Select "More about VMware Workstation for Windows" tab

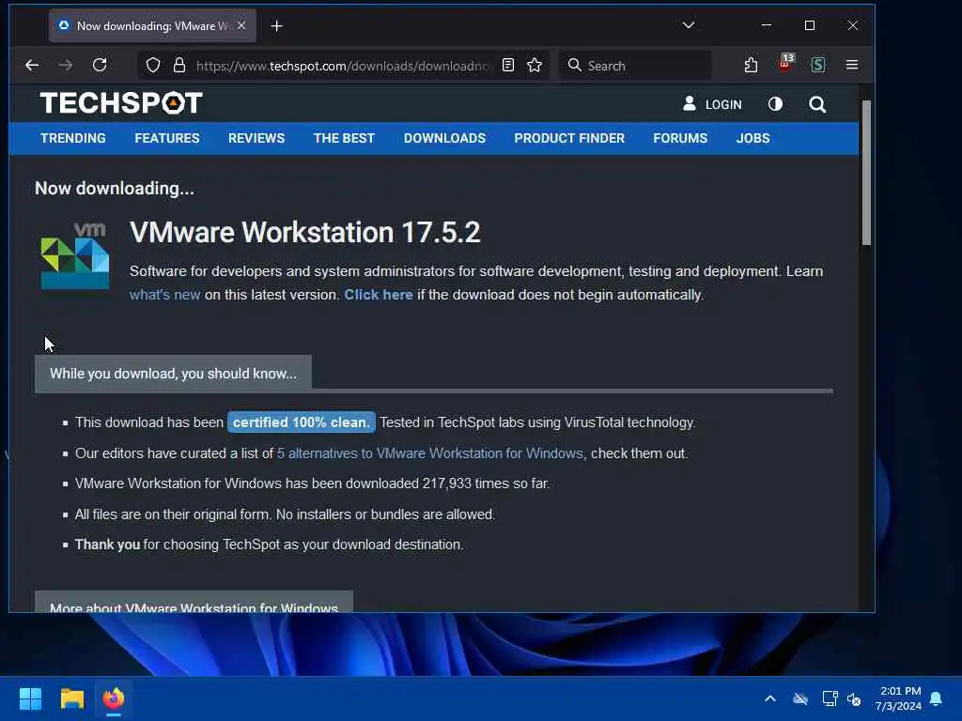tap(194, 602)
